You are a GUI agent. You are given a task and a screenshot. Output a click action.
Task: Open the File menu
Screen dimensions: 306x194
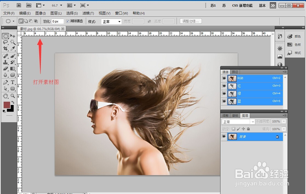click(x=9, y=13)
